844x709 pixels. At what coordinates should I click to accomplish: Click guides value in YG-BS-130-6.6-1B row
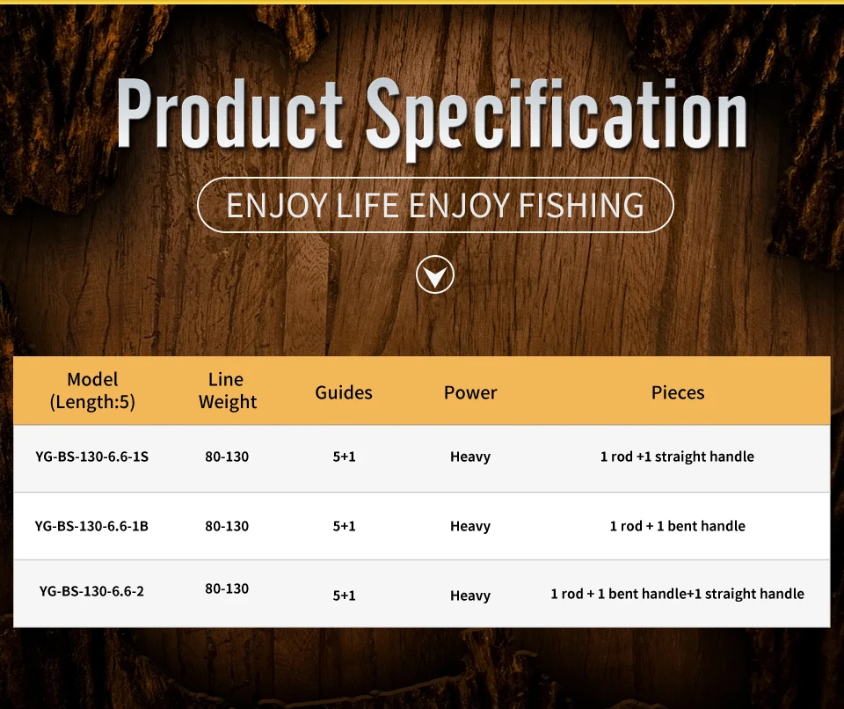click(x=344, y=526)
